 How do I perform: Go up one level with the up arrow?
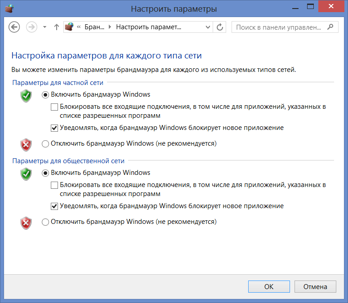pos(57,27)
